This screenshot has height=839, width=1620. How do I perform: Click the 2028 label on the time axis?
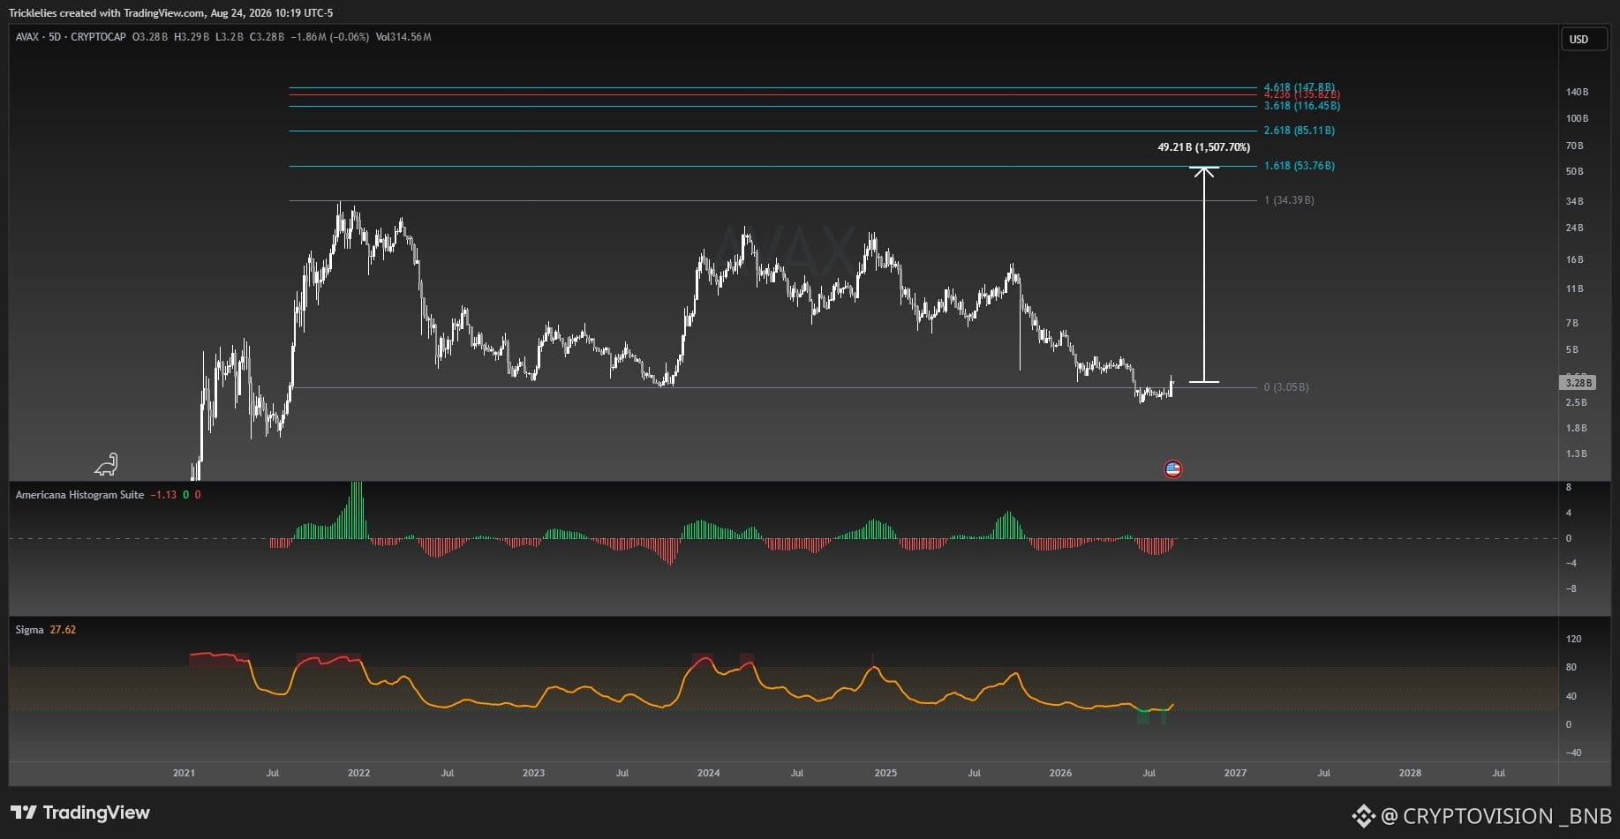pyautogui.click(x=1410, y=774)
